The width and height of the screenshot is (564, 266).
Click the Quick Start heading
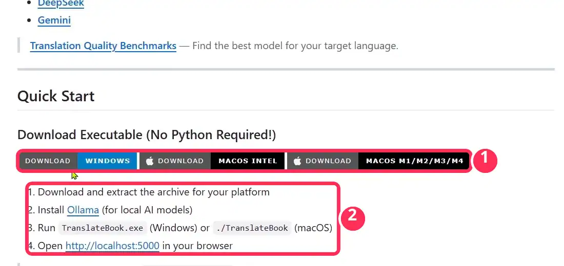[x=56, y=96]
